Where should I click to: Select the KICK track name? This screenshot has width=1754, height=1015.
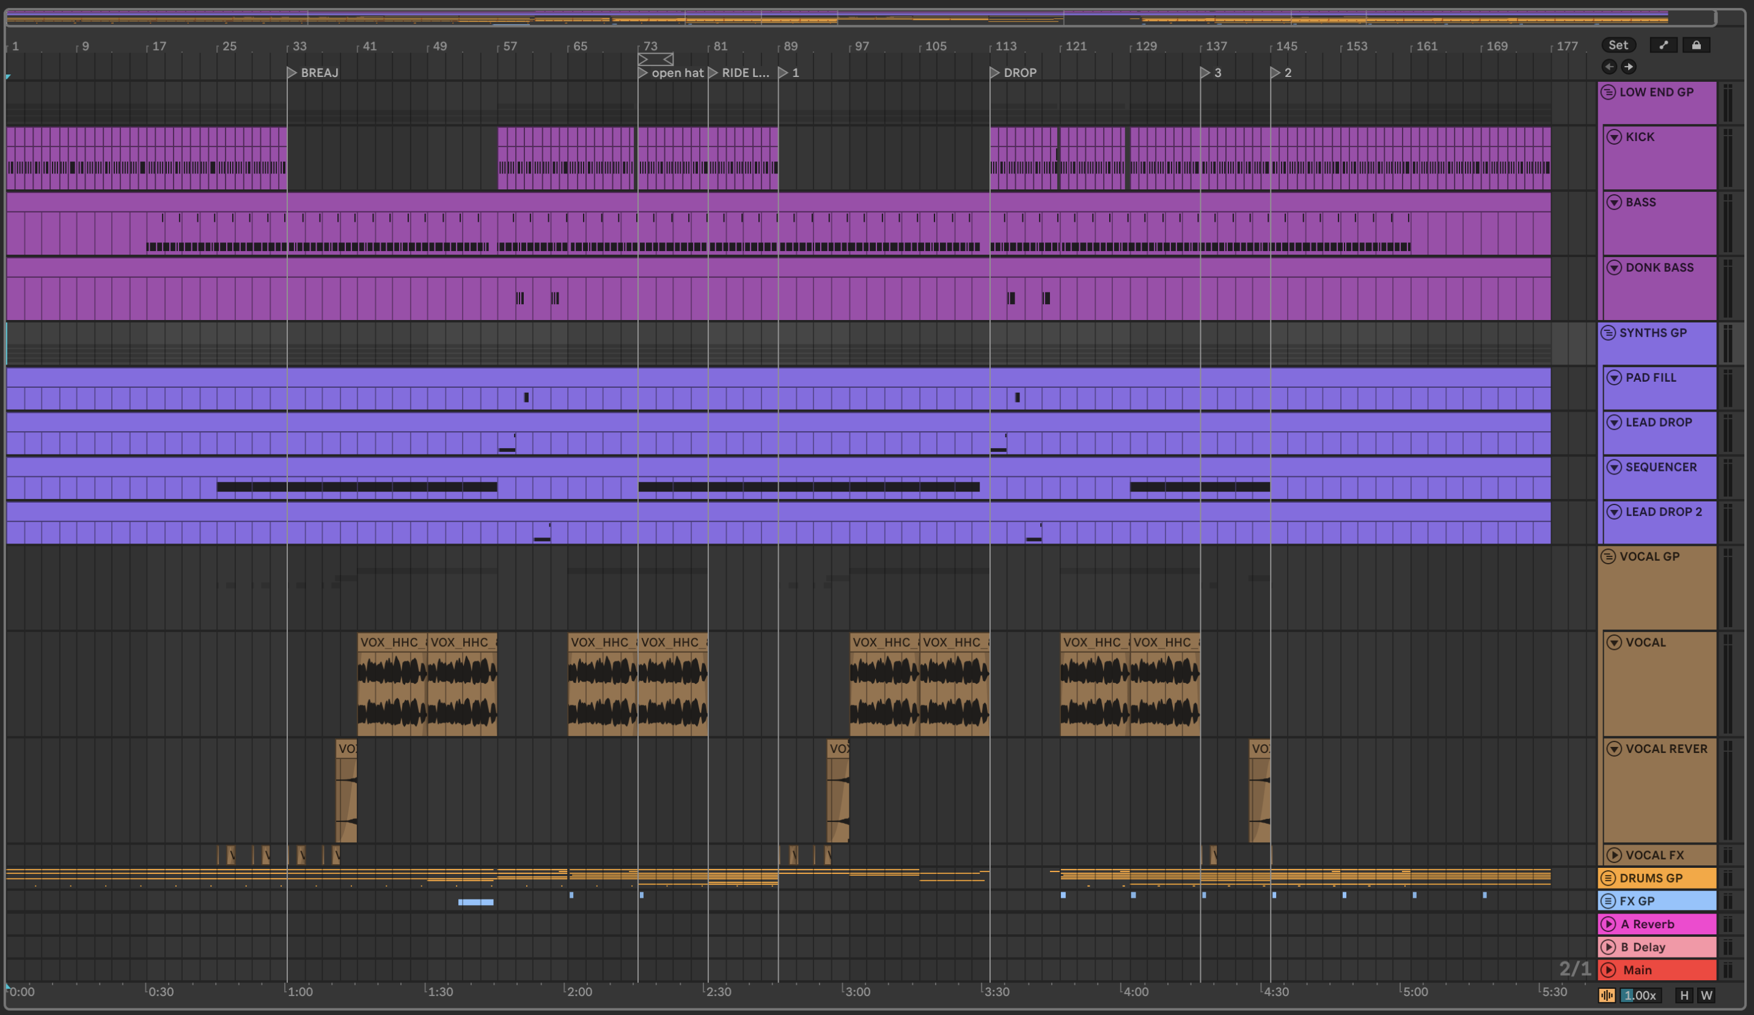[1640, 137]
